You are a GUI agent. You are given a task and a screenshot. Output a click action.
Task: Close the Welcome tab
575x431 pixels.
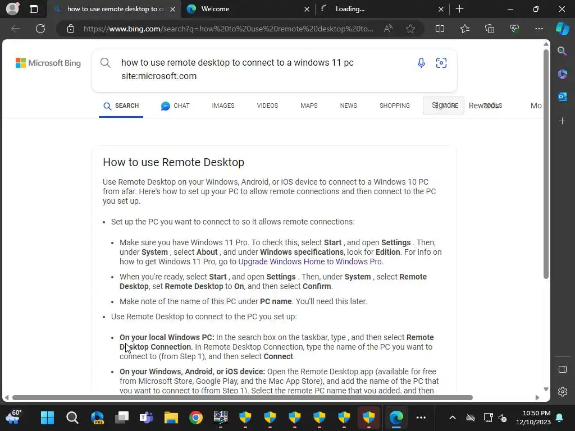pos(307,9)
